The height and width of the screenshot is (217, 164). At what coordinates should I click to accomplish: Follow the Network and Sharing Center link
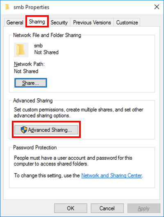click(x=112, y=176)
